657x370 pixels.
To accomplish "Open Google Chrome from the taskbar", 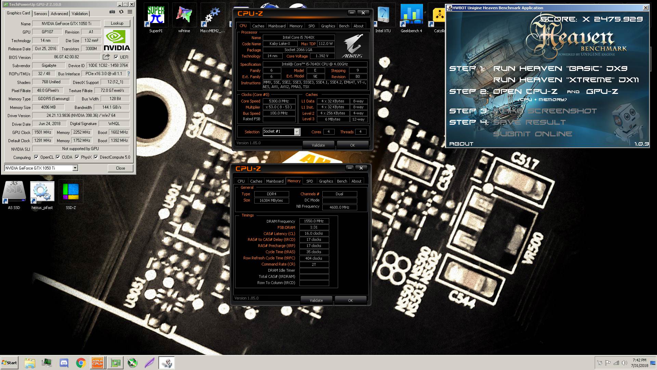I will pyautogui.click(x=81, y=363).
